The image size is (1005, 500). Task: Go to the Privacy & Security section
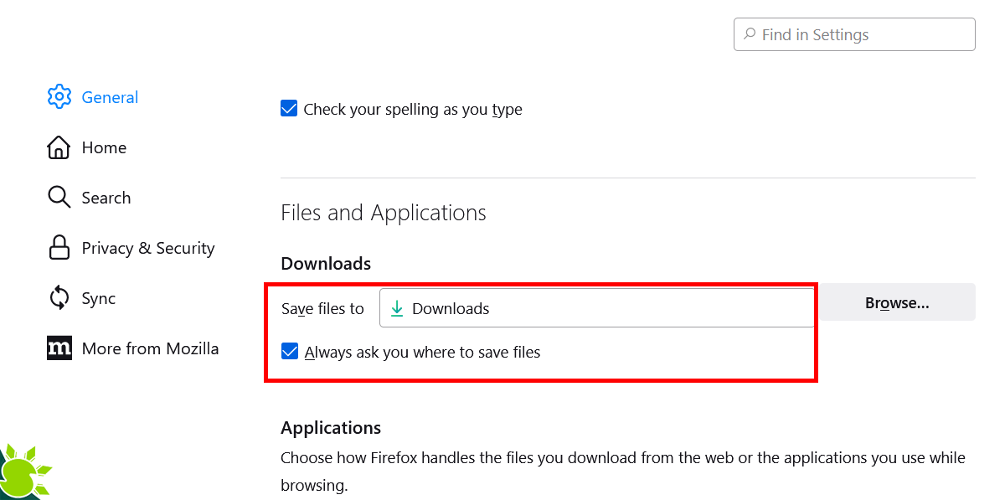148,248
